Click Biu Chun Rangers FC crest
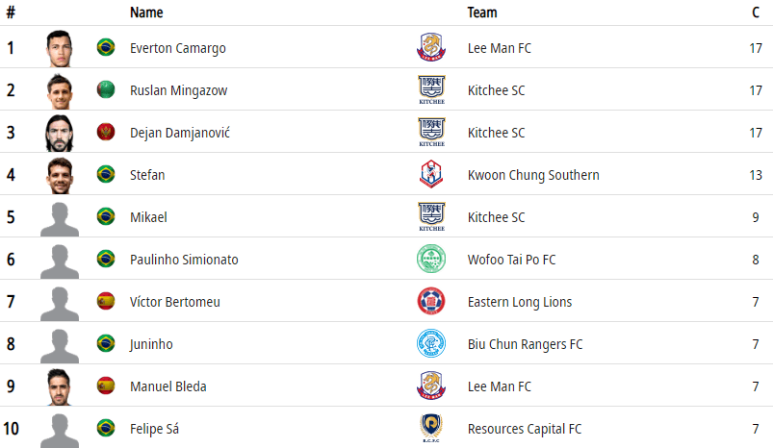The image size is (773, 448). [x=431, y=344]
